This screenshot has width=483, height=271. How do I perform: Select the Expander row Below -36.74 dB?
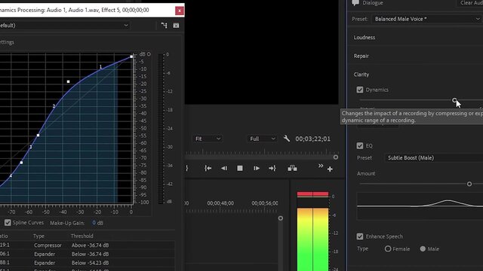[x=88, y=254]
